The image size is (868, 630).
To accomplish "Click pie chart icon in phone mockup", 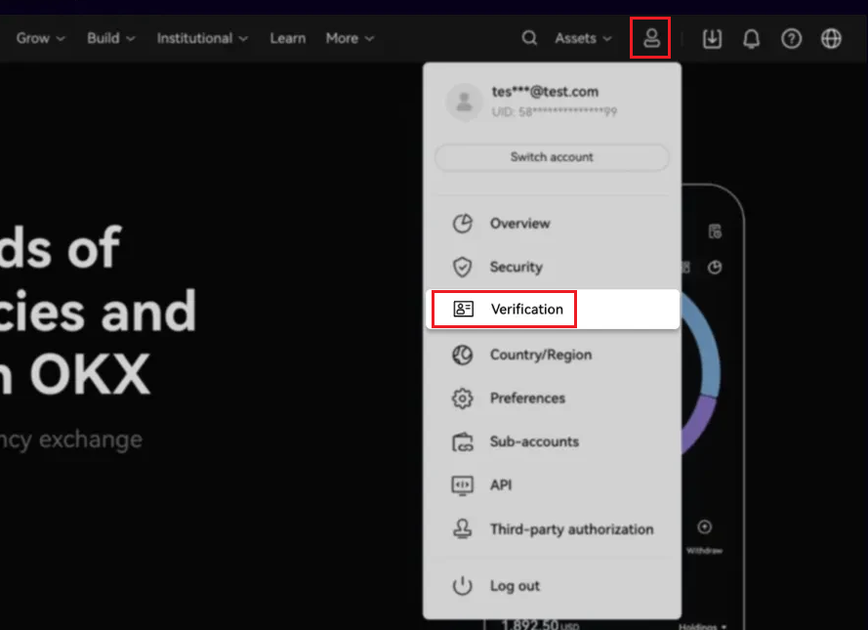I will [x=715, y=268].
